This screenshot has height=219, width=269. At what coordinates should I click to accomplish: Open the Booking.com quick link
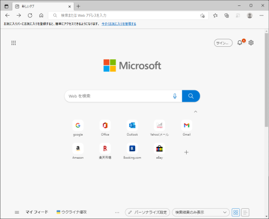132,151
